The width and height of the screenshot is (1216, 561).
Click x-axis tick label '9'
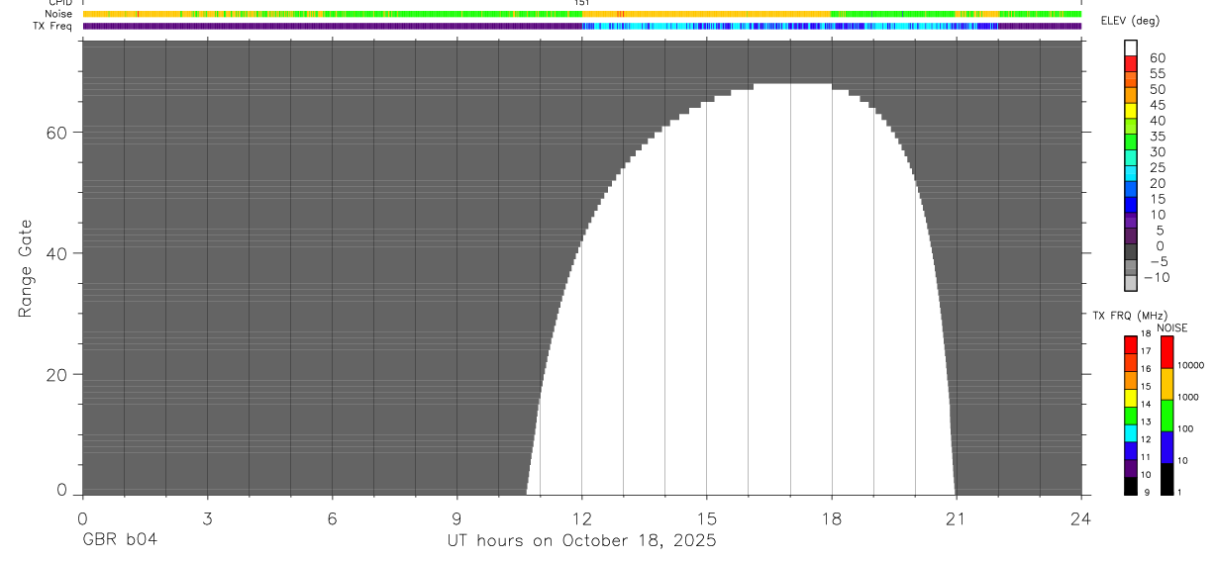pyautogui.click(x=456, y=517)
